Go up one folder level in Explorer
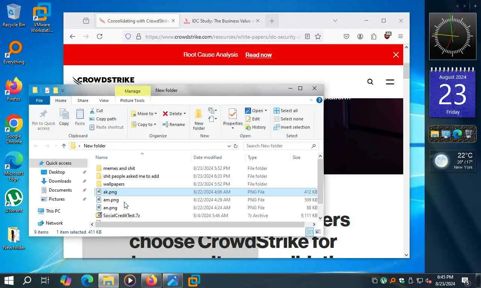481x288 pixels. tap(64, 146)
